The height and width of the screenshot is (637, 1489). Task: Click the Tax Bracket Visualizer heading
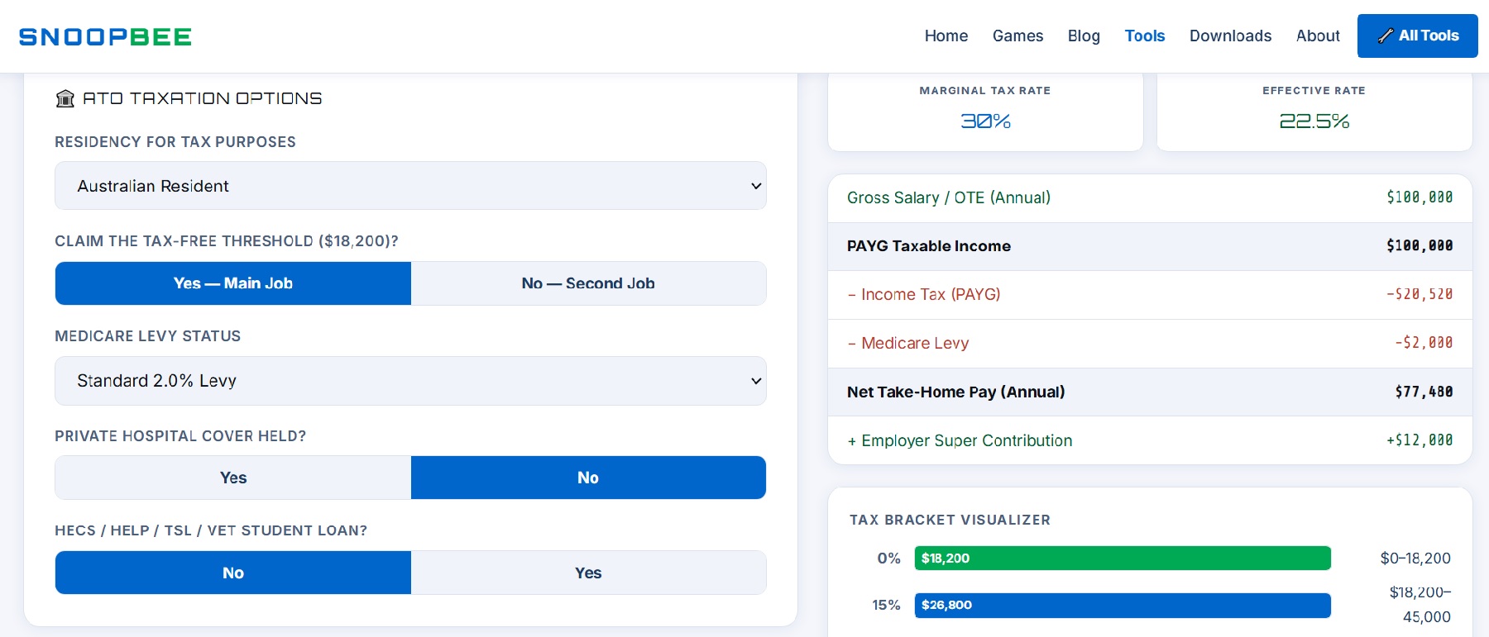tap(950, 520)
